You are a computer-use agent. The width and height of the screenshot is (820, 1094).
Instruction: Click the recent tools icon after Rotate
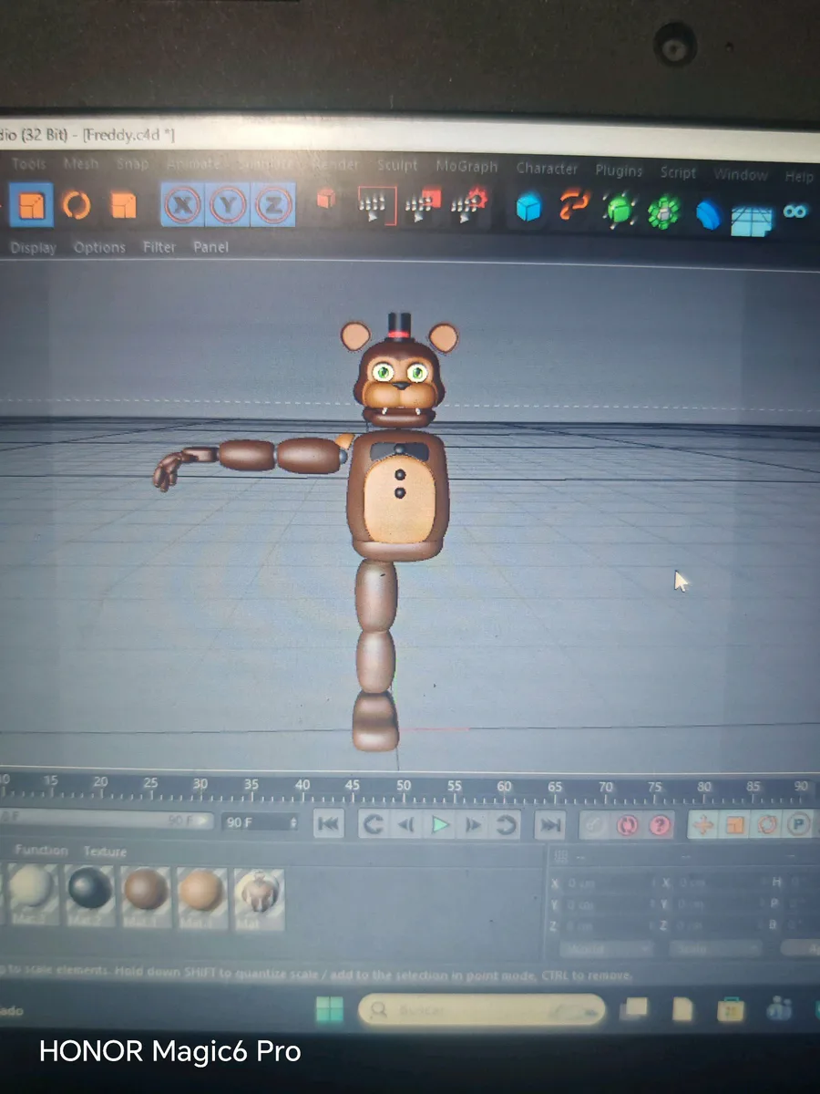click(x=123, y=205)
